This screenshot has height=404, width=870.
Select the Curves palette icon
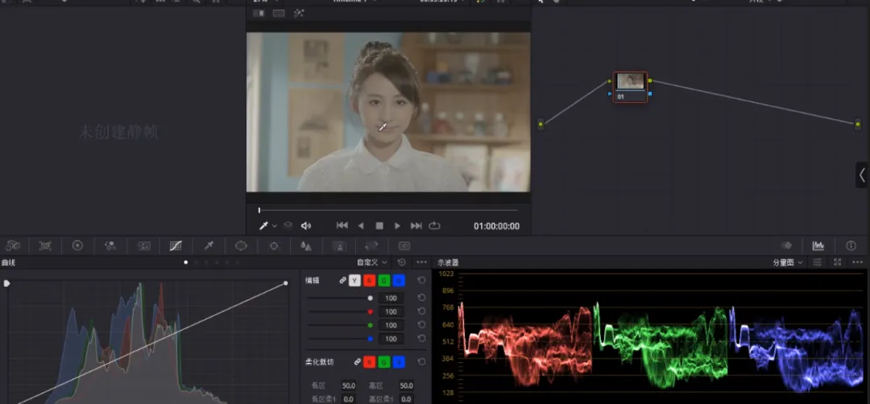click(x=176, y=245)
